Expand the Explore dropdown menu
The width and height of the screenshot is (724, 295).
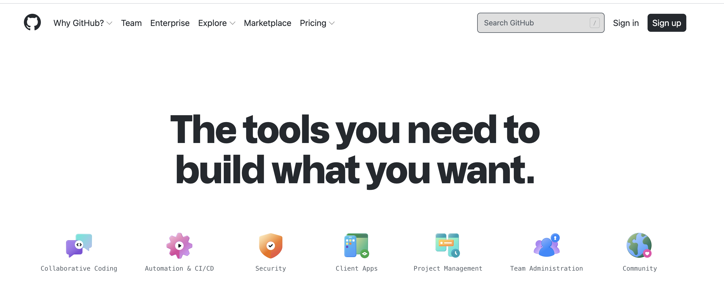[x=216, y=23]
